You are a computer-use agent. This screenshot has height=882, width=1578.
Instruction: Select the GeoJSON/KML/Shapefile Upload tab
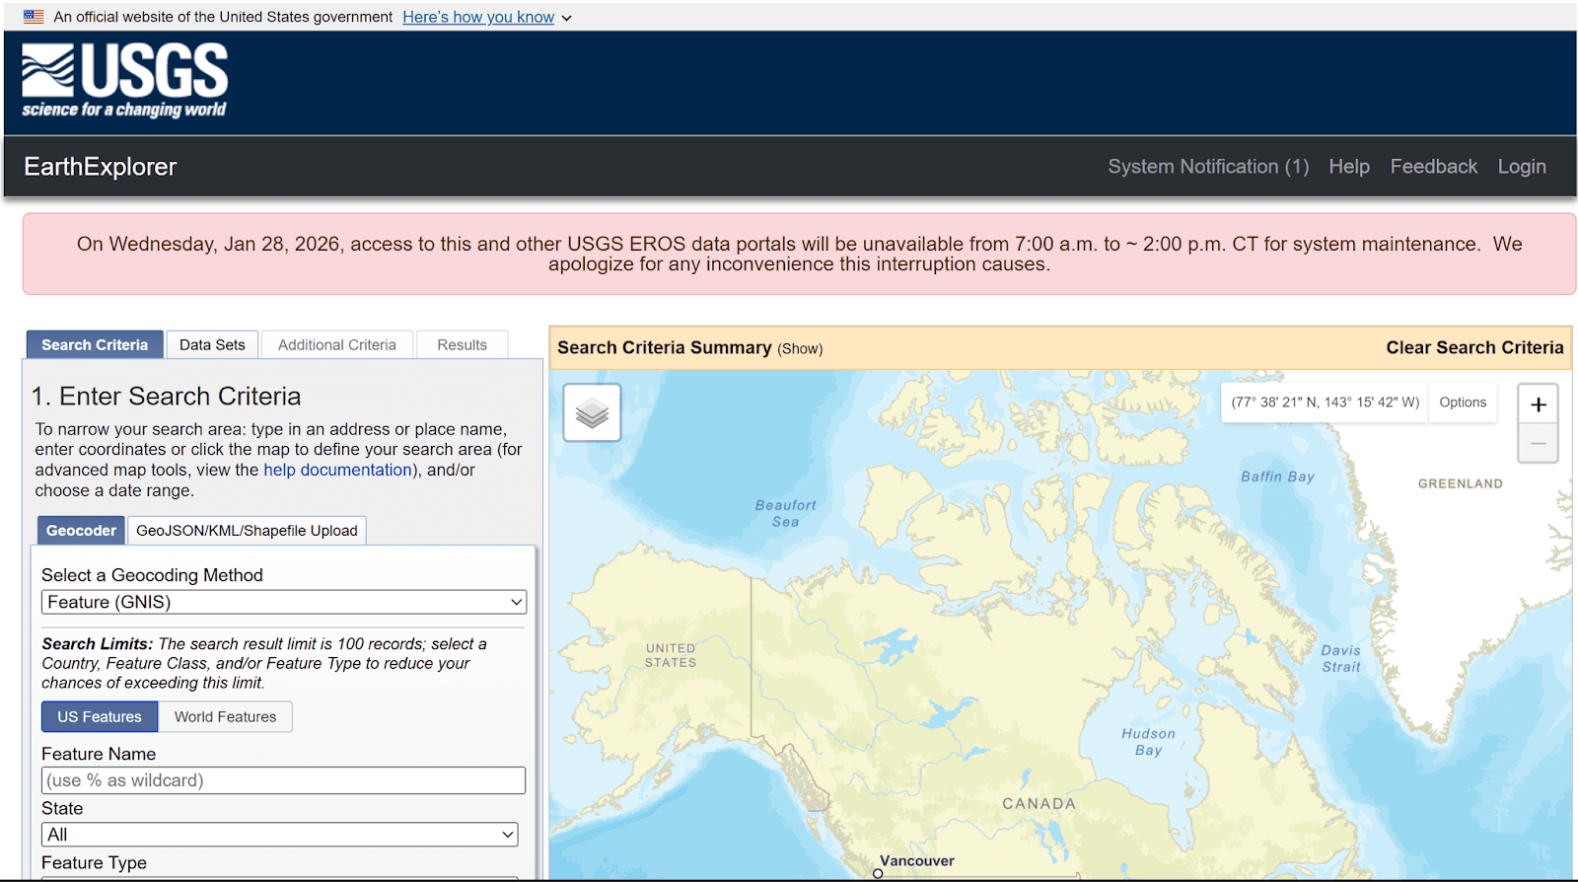point(247,530)
